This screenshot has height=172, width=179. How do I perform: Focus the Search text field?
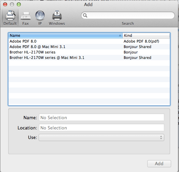pos(128,15)
